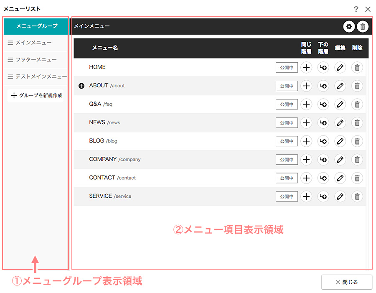Add sub-level item under BLOG
Screen dimensions: 376x293
pyautogui.click(x=323, y=141)
